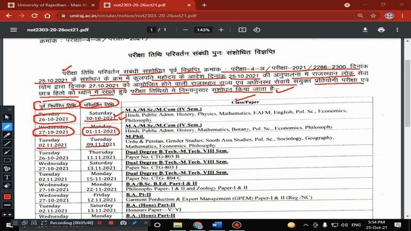
Task: Close the not2303-20-26oct21.pdf tab
Action: click(189, 5)
